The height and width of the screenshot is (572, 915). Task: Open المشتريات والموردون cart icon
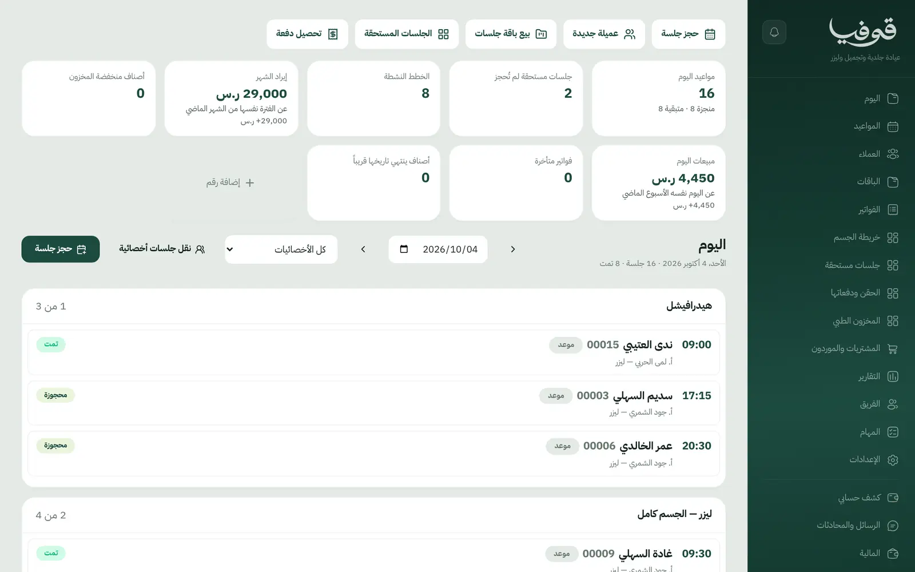point(893,349)
